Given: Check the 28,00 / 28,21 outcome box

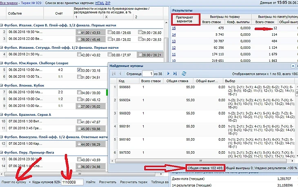Looking at the screenshot, I should [140, 55].
